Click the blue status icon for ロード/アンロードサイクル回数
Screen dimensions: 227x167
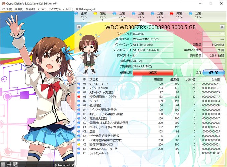coord(79,127)
